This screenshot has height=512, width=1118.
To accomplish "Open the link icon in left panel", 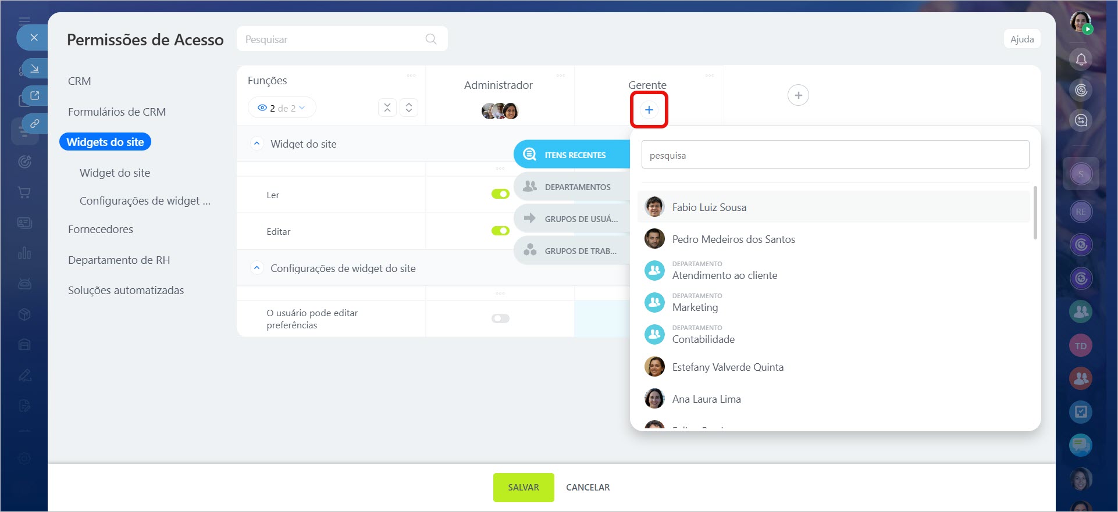I will [x=34, y=123].
